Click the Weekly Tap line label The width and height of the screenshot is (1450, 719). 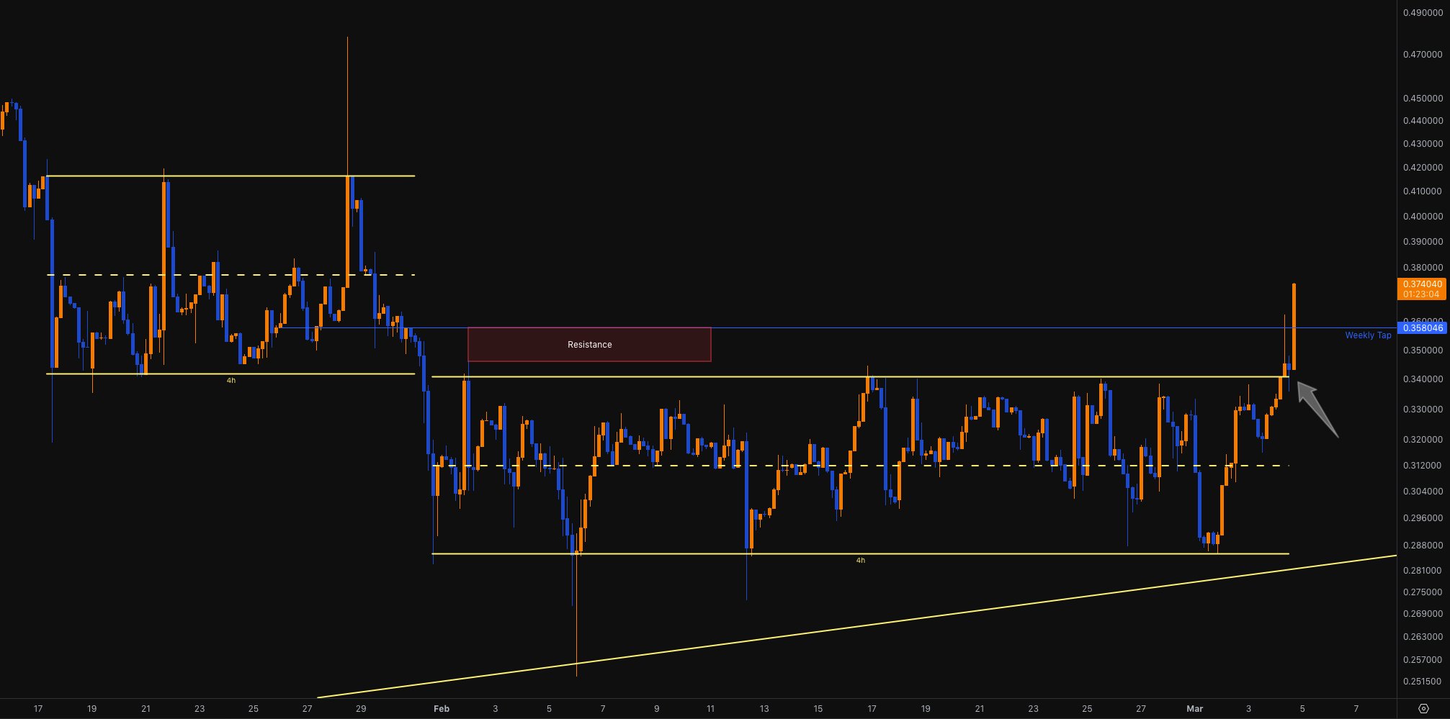click(x=1368, y=335)
